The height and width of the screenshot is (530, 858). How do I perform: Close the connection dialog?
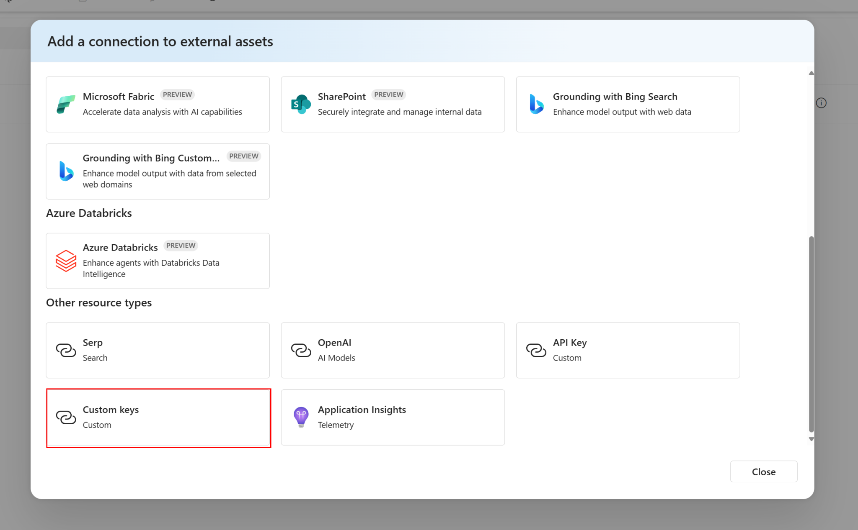click(x=763, y=471)
